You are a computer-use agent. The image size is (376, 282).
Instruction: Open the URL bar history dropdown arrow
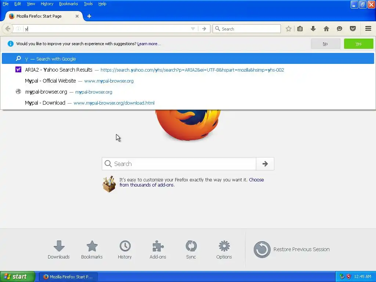[193, 29]
